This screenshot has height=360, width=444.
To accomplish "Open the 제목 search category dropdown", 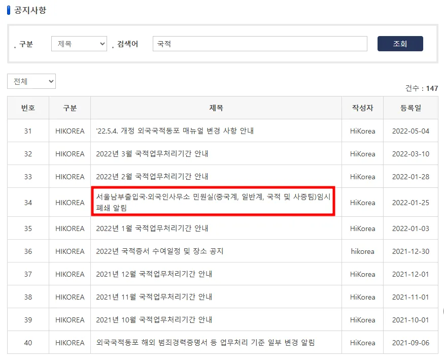I will (x=79, y=44).
